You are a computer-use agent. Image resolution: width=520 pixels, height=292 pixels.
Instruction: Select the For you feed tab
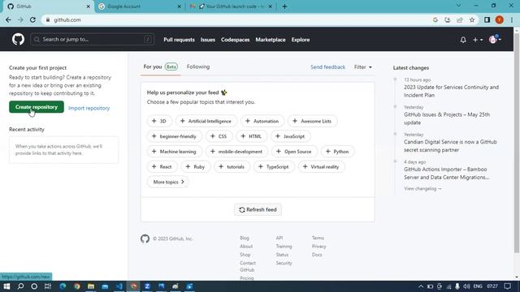(x=160, y=67)
